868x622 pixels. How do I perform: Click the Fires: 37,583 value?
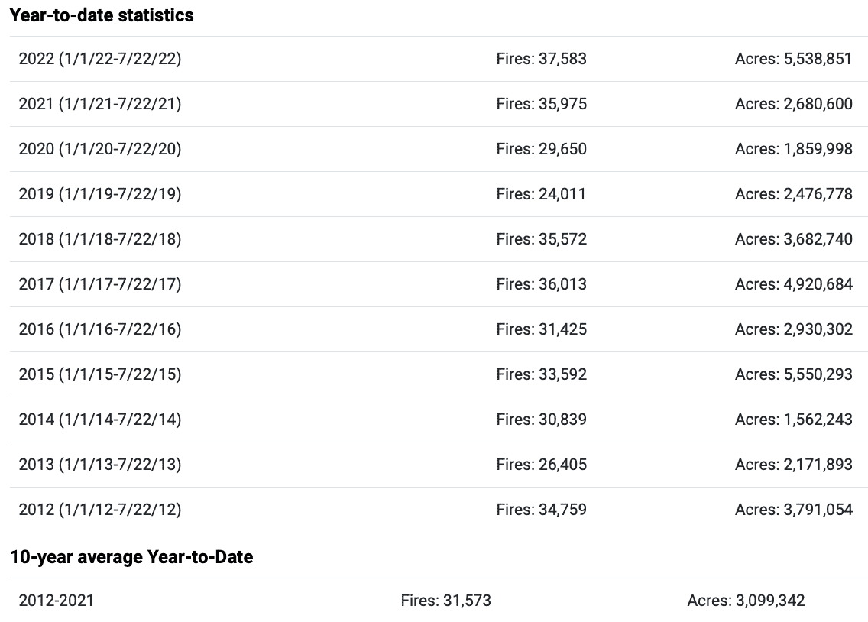pos(542,59)
